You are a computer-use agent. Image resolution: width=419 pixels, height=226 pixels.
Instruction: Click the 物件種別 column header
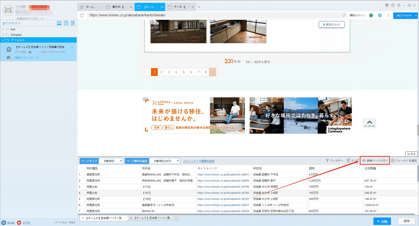coord(112,169)
